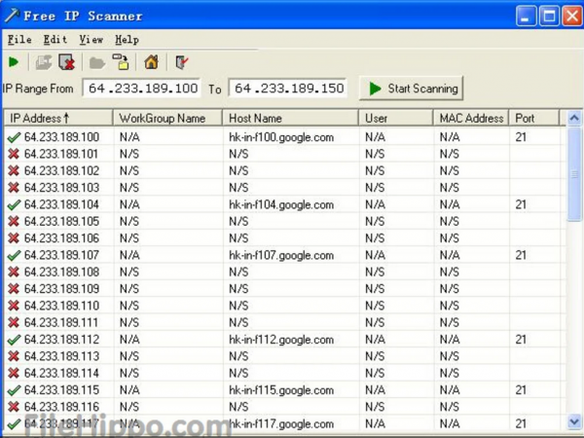Click the grayed-out stop scanning toolbar icon
Screen dimensions: 584x438
click(44, 62)
